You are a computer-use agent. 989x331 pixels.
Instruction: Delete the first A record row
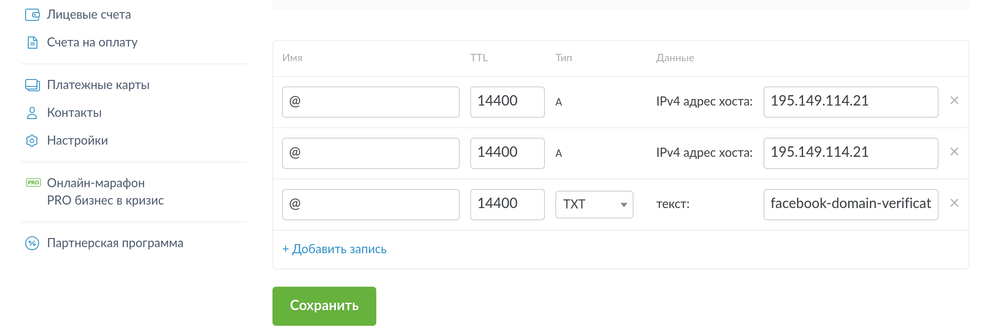954,101
